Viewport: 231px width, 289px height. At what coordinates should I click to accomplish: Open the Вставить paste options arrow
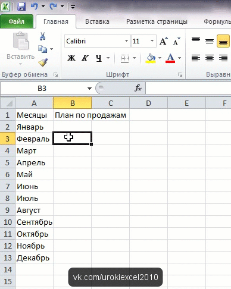pyautogui.click(x=20, y=64)
